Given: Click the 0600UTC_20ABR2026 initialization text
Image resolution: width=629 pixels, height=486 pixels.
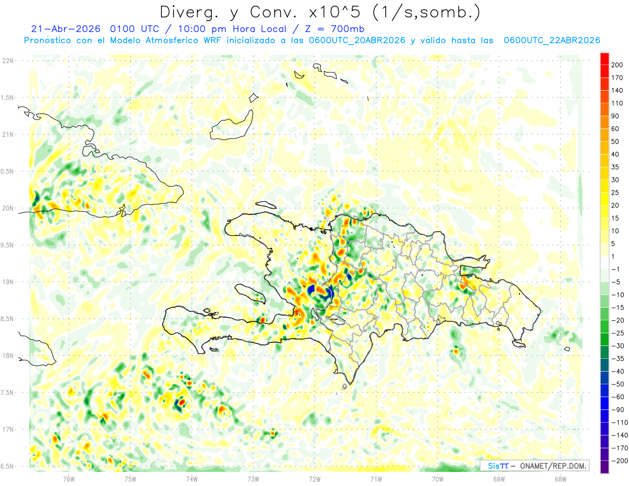Looking at the screenshot, I should click(357, 40).
